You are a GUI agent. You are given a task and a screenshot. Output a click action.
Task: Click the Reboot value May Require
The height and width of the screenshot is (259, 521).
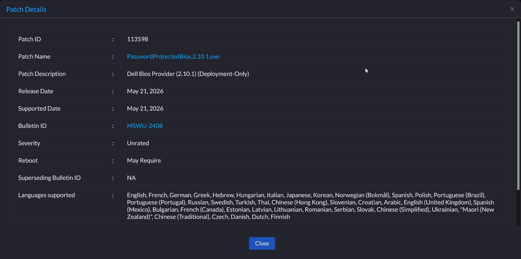(x=144, y=161)
